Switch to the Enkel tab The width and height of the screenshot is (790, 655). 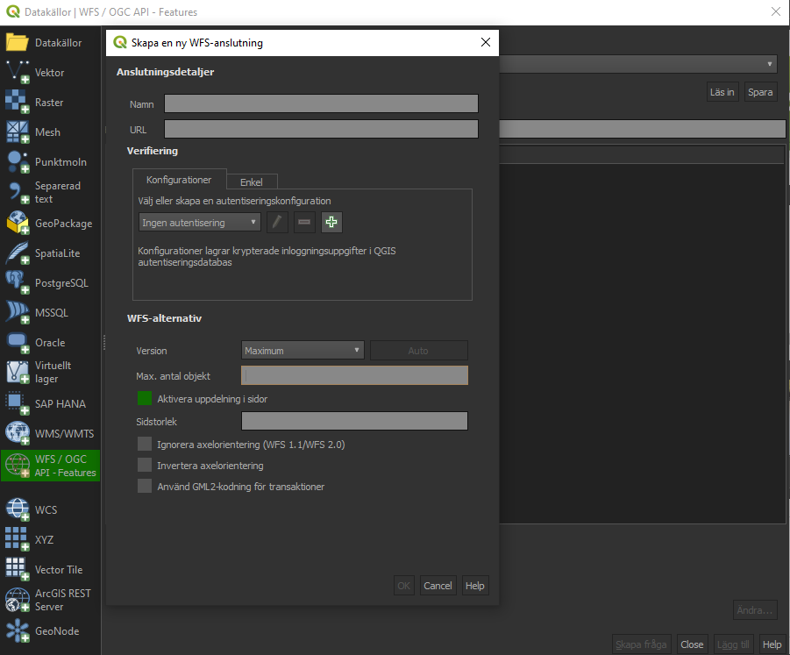[252, 182]
